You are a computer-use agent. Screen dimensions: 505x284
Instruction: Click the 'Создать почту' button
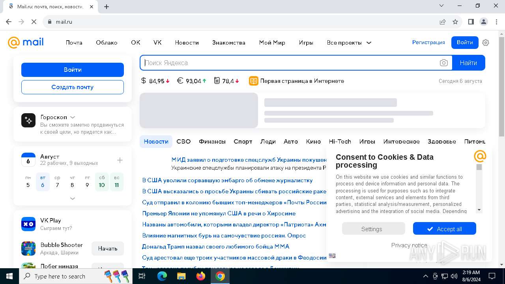(x=73, y=87)
